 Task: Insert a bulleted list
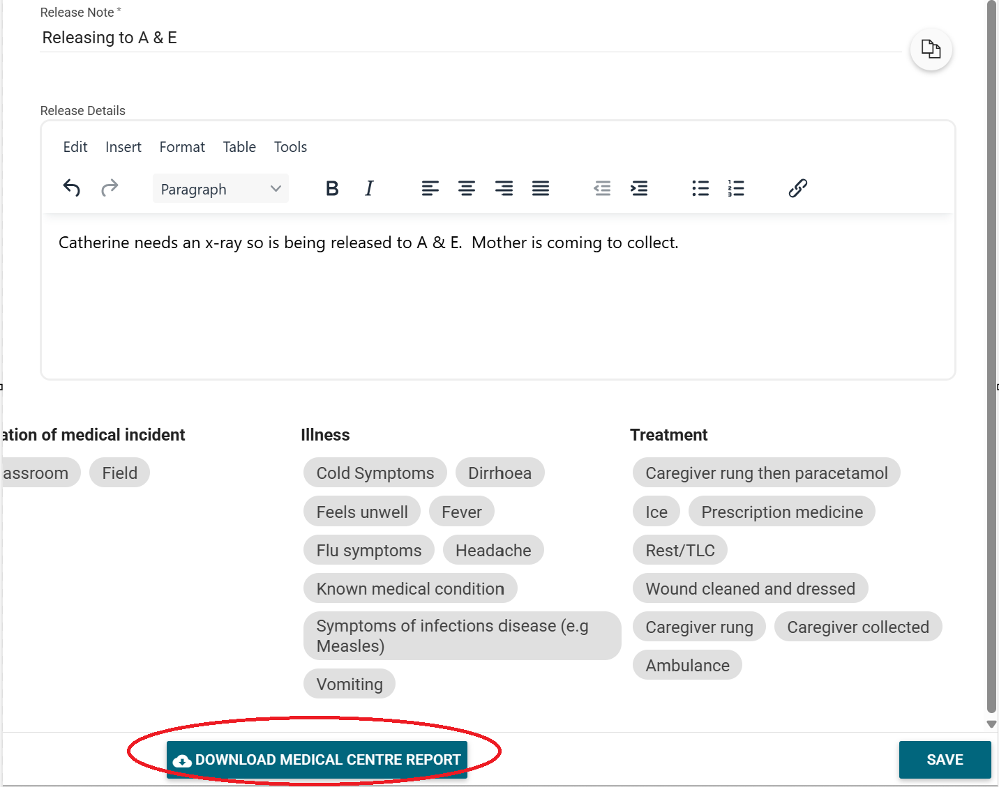point(700,188)
